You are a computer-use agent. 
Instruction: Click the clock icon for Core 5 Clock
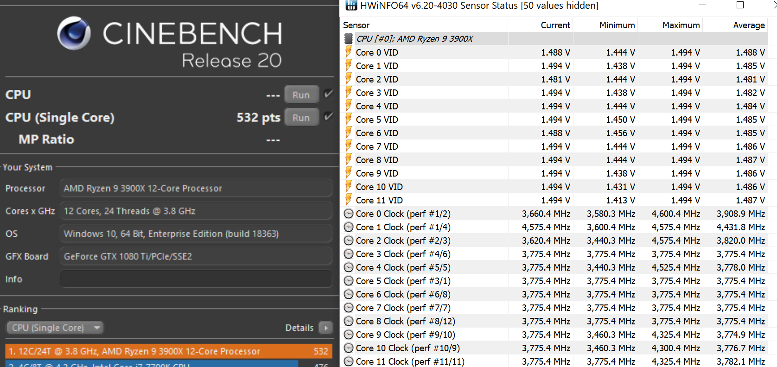pos(349,281)
